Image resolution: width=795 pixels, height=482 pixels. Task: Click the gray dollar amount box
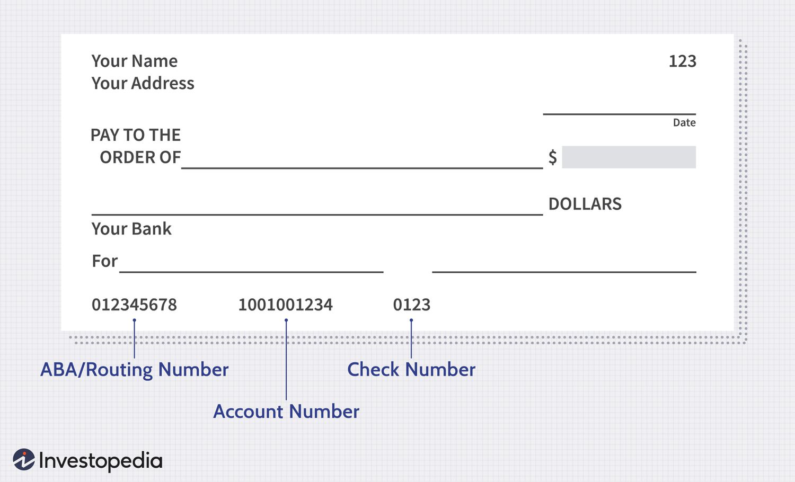(x=629, y=157)
